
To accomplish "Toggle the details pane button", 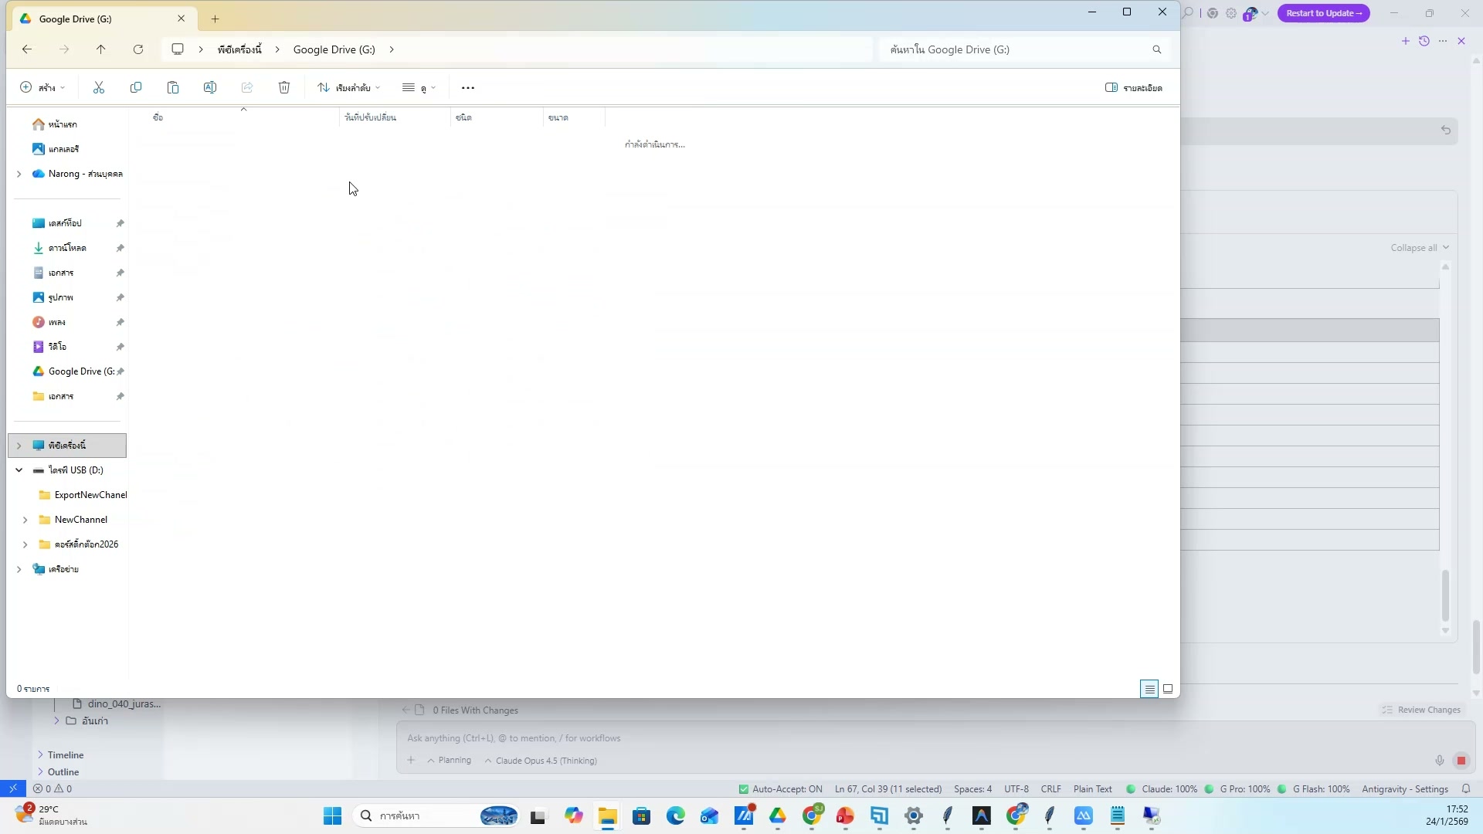I will 1133,88.
